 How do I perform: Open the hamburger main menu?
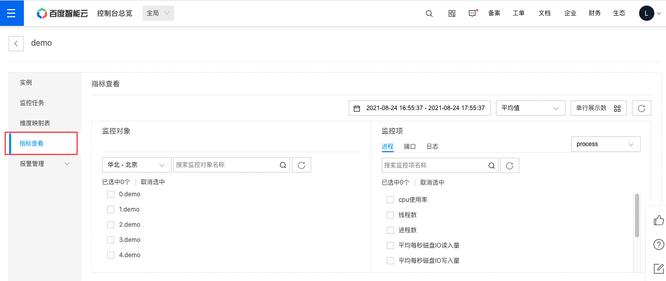12,13
